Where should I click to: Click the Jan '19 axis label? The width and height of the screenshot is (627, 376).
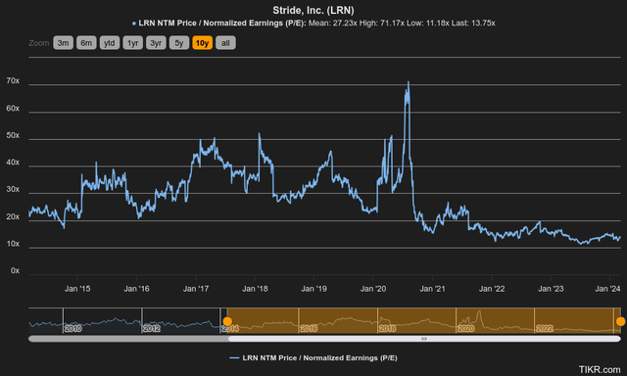pyautogui.click(x=313, y=289)
